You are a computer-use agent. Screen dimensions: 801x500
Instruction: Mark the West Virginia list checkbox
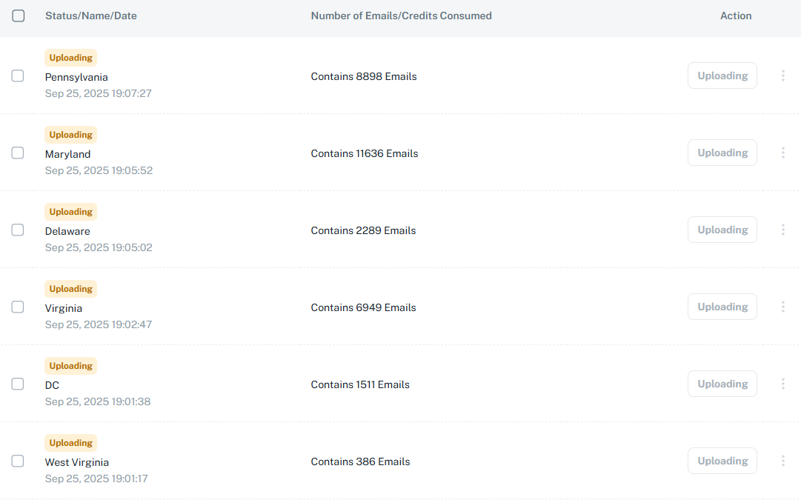click(18, 461)
